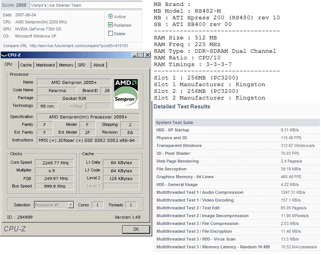Click the Score: 2868 label

[x=14, y=5]
